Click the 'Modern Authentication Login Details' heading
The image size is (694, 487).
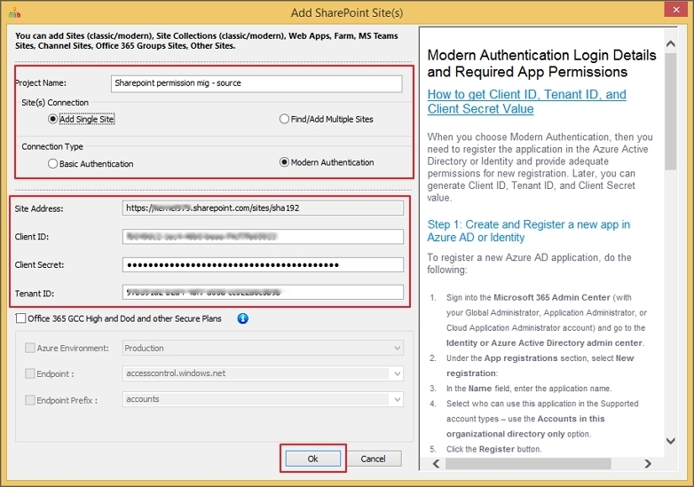(x=541, y=63)
